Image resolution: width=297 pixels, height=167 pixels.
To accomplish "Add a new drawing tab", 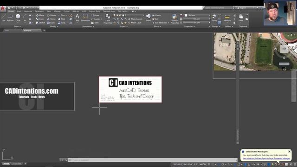I will tap(44, 30).
